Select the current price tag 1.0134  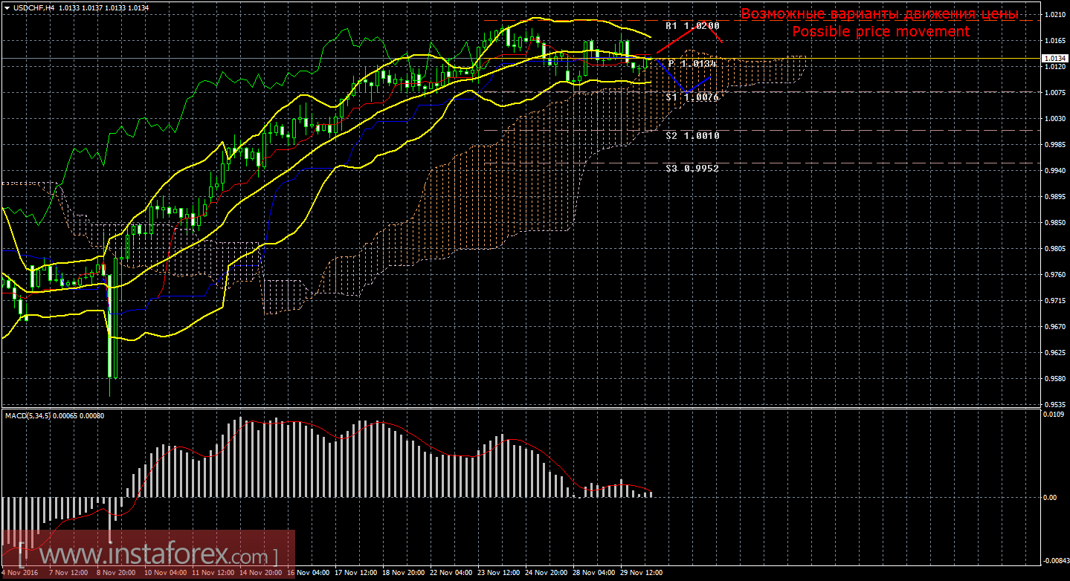pyautogui.click(x=1054, y=58)
